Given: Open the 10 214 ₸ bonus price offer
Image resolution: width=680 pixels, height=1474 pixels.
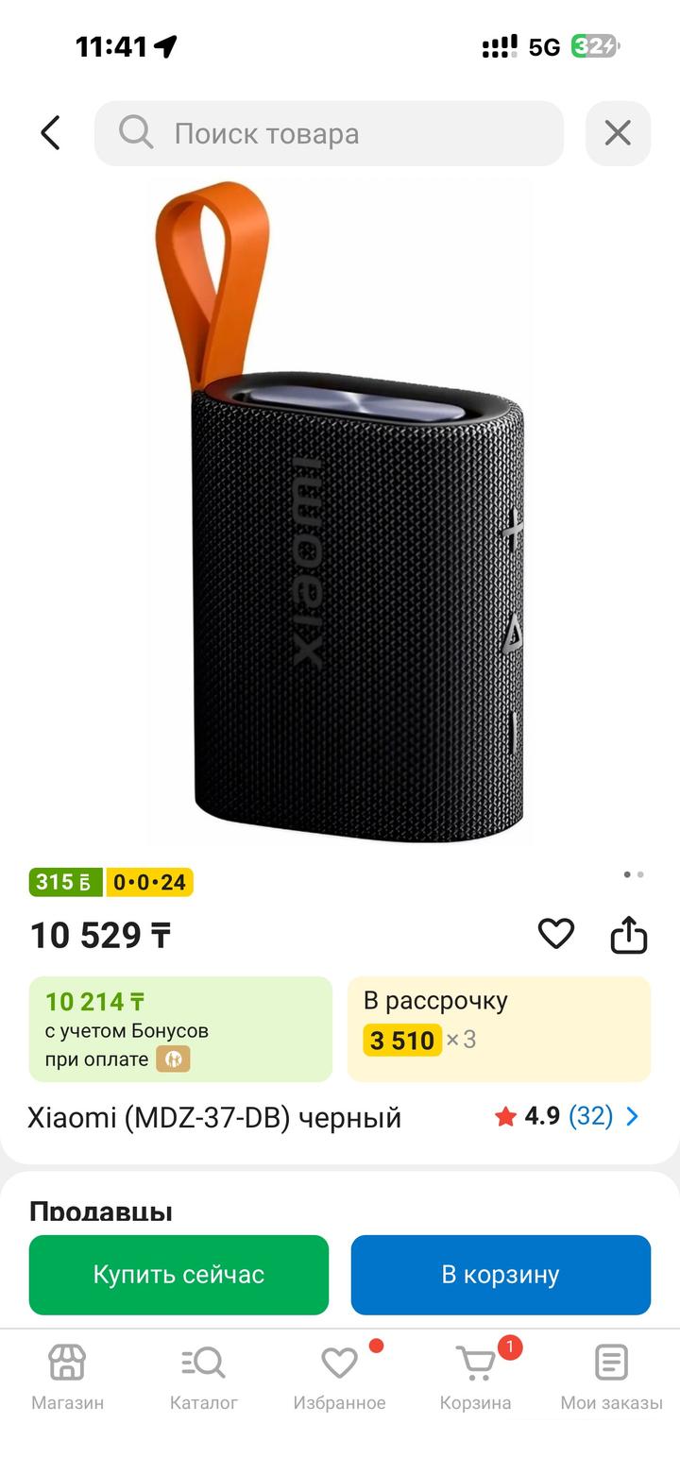Looking at the screenshot, I should (180, 1028).
